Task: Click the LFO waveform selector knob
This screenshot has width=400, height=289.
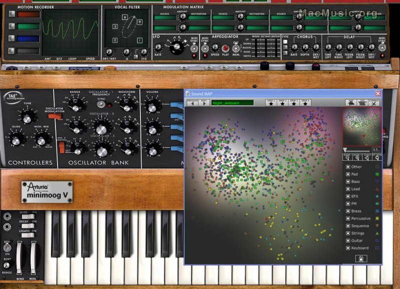Action: pyautogui.click(x=177, y=47)
